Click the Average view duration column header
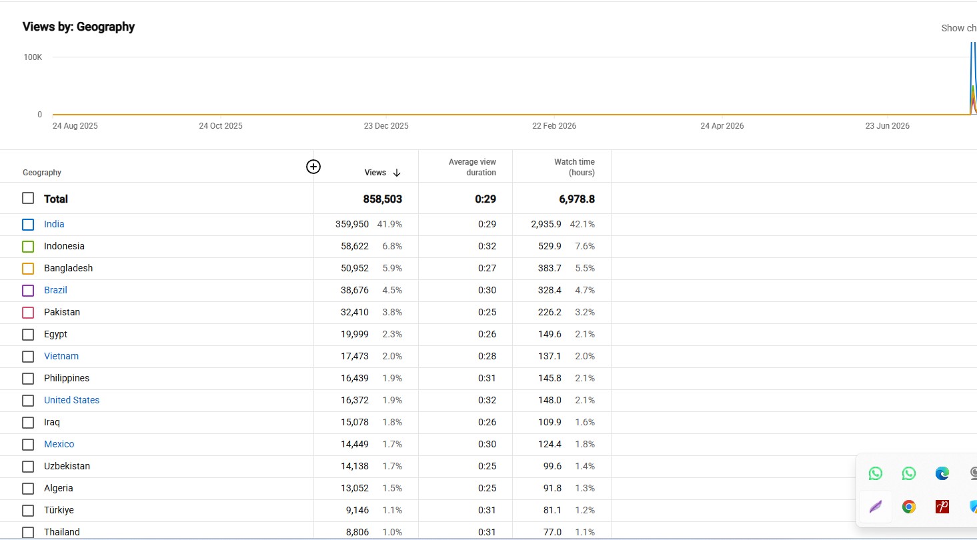The width and height of the screenshot is (977, 540). pos(472,167)
